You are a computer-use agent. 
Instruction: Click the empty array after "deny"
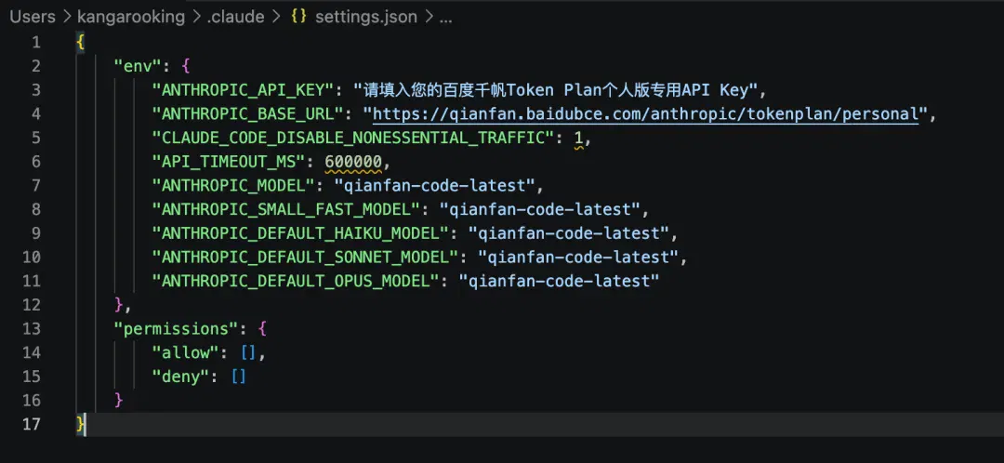(239, 377)
